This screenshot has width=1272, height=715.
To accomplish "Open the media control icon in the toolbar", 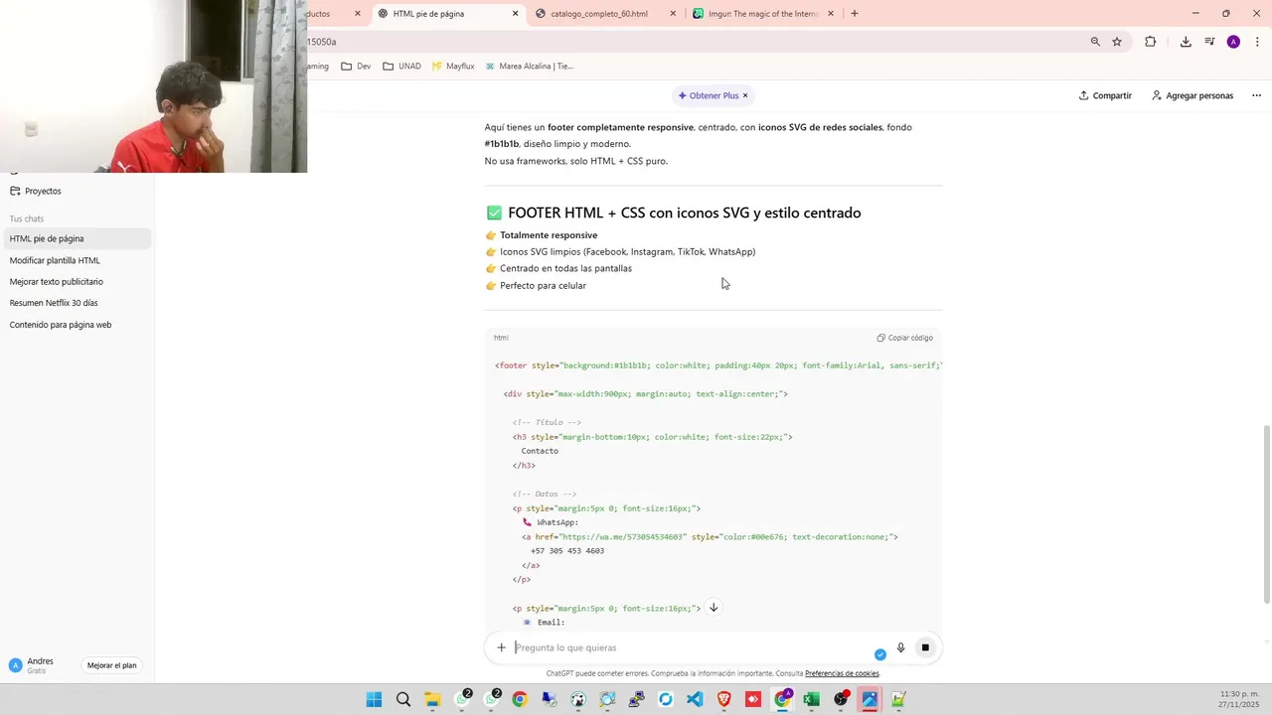I will pyautogui.click(x=1209, y=42).
